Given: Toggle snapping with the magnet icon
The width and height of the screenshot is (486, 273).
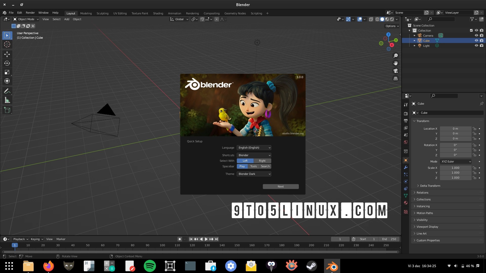Looking at the screenshot, I should click(202, 19).
